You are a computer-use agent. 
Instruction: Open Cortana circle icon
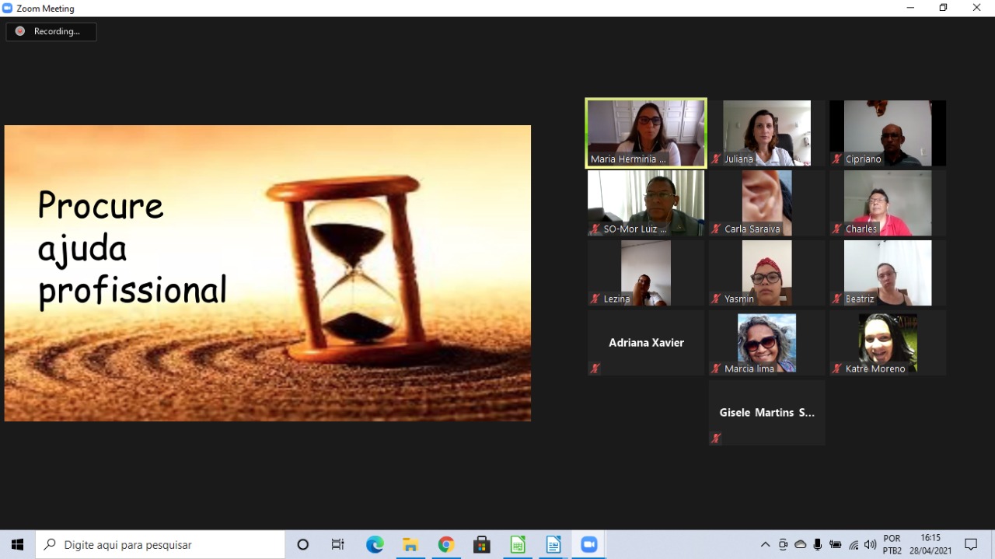[303, 544]
